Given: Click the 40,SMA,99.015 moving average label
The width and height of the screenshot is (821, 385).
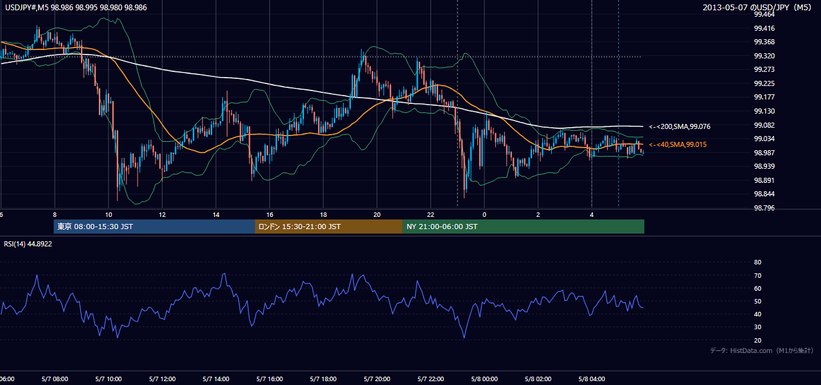Looking at the screenshot, I should click(678, 145).
